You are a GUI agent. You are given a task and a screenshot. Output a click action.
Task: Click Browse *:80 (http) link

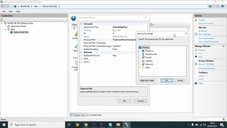pos(206,64)
